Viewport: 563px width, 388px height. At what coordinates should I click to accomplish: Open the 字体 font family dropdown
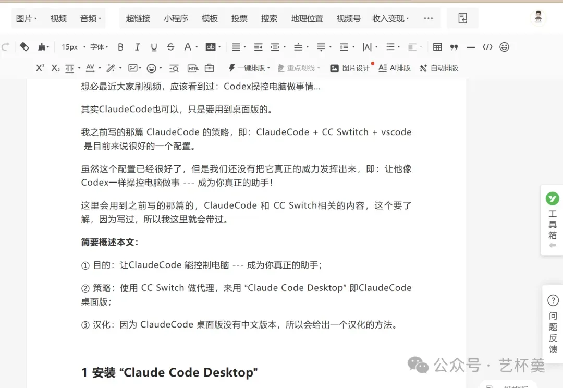(99, 47)
